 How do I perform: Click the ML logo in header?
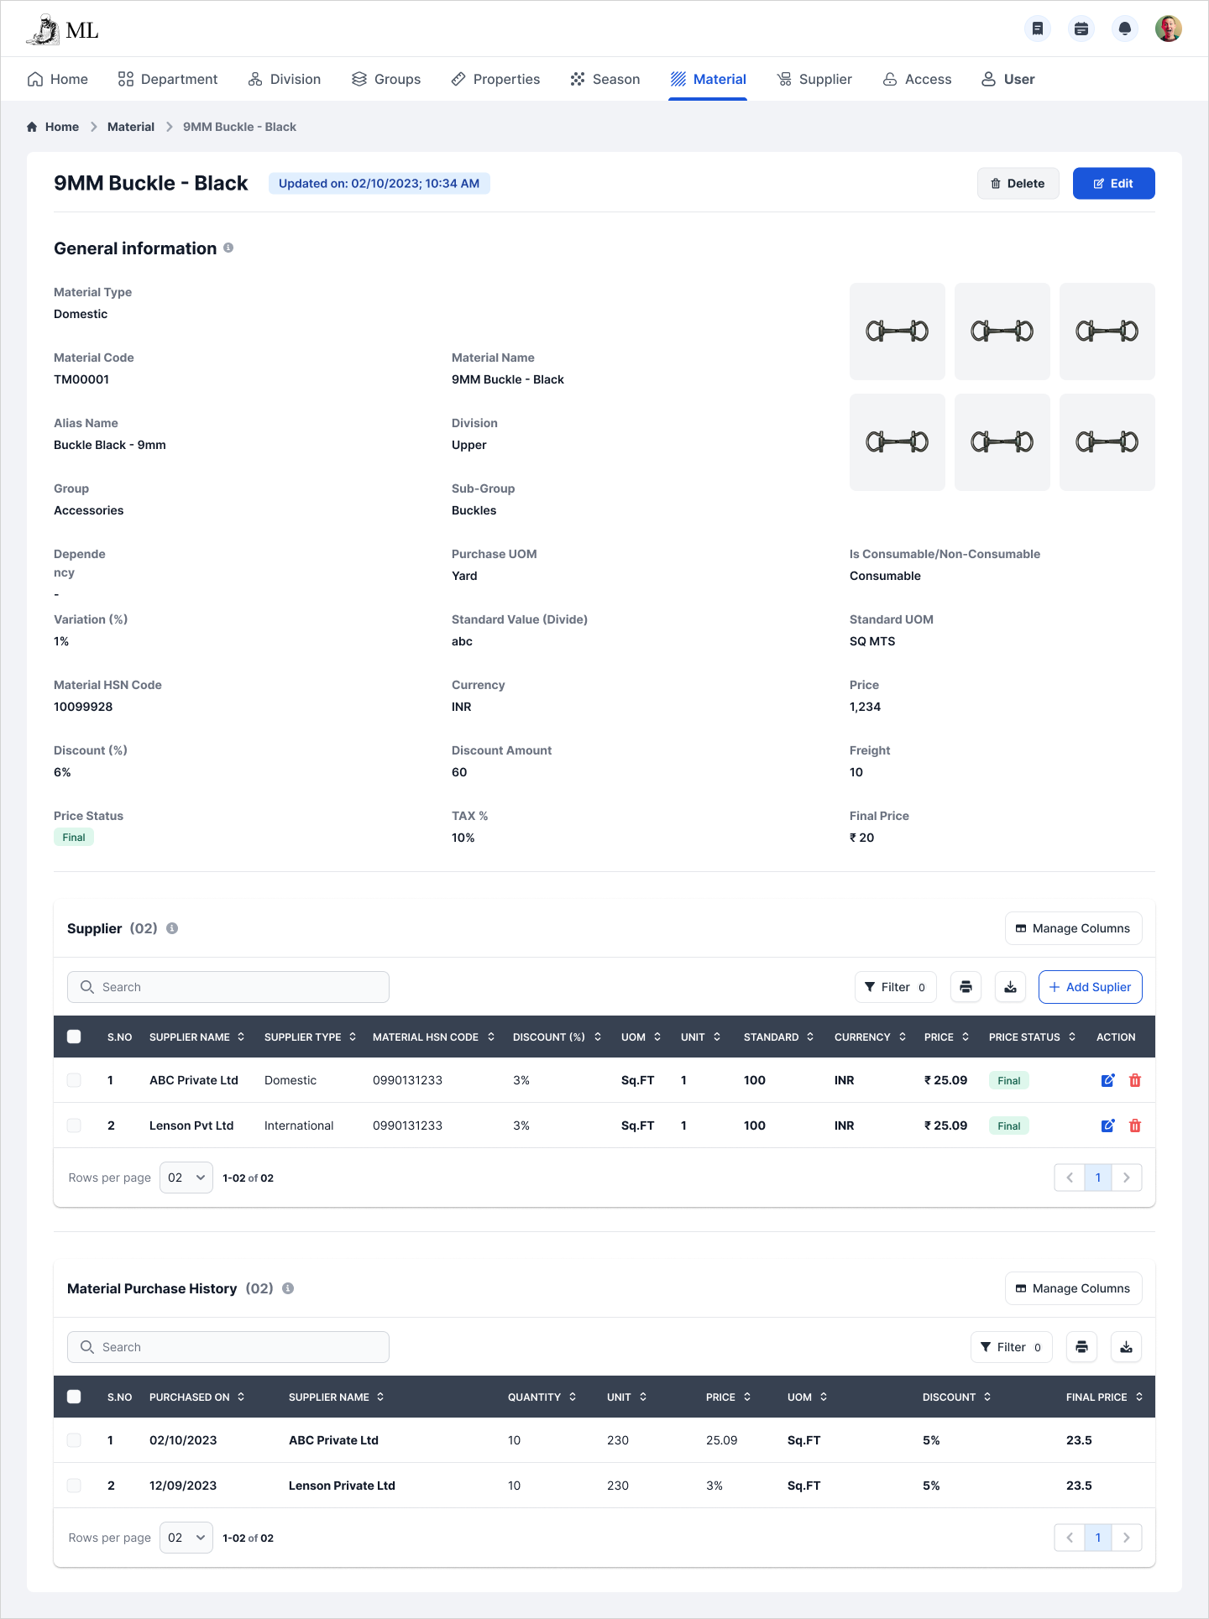(x=62, y=30)
